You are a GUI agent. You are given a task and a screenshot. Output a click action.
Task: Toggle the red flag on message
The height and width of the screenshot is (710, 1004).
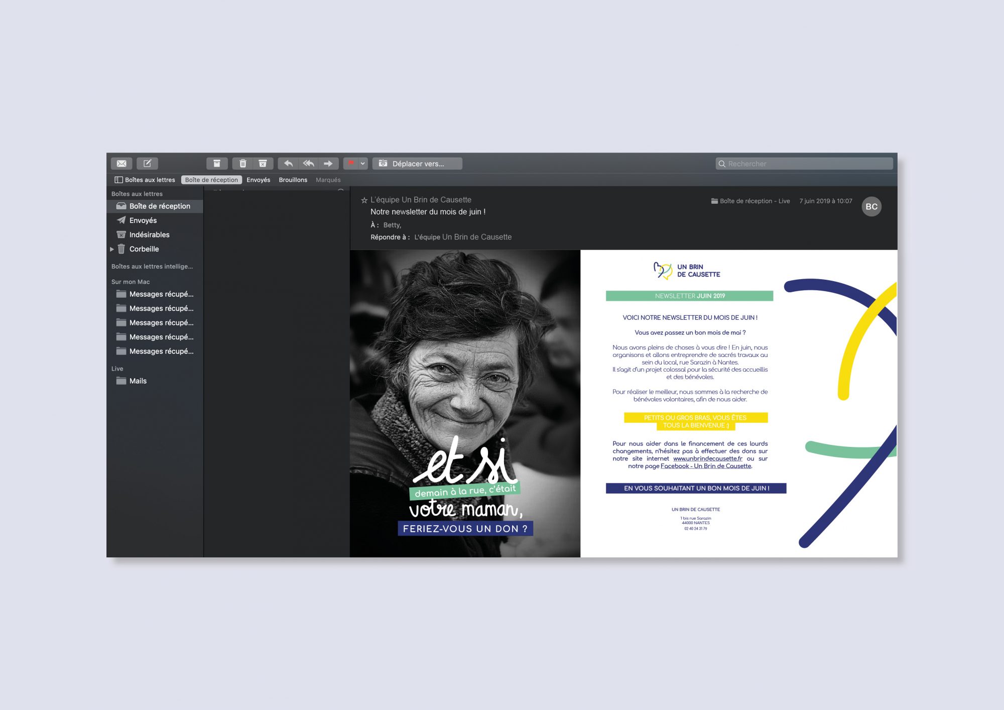pos(351,164)
